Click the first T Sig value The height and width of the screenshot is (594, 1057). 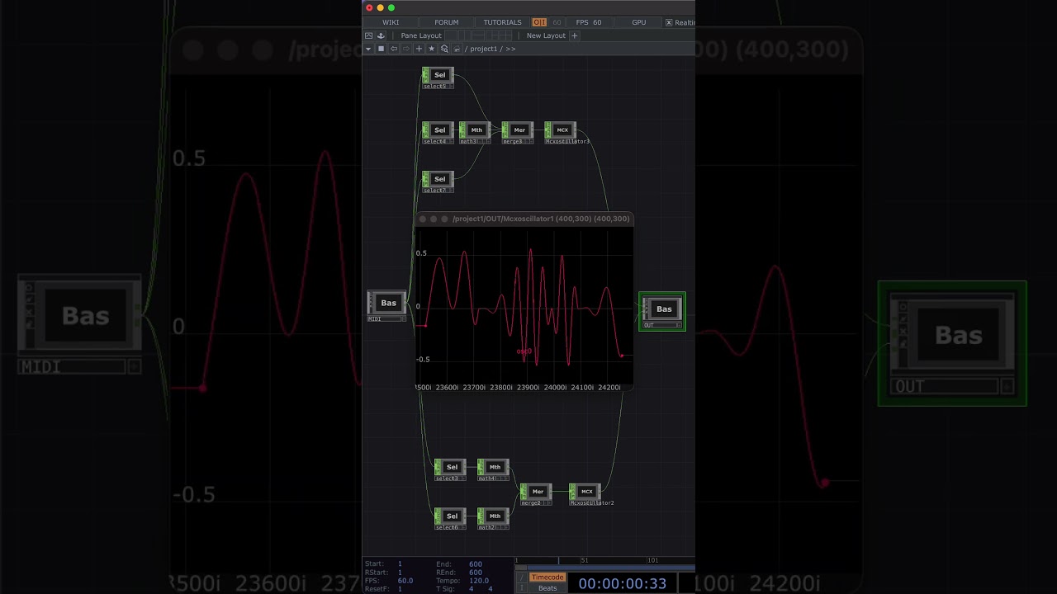click(x=471, y=589)
